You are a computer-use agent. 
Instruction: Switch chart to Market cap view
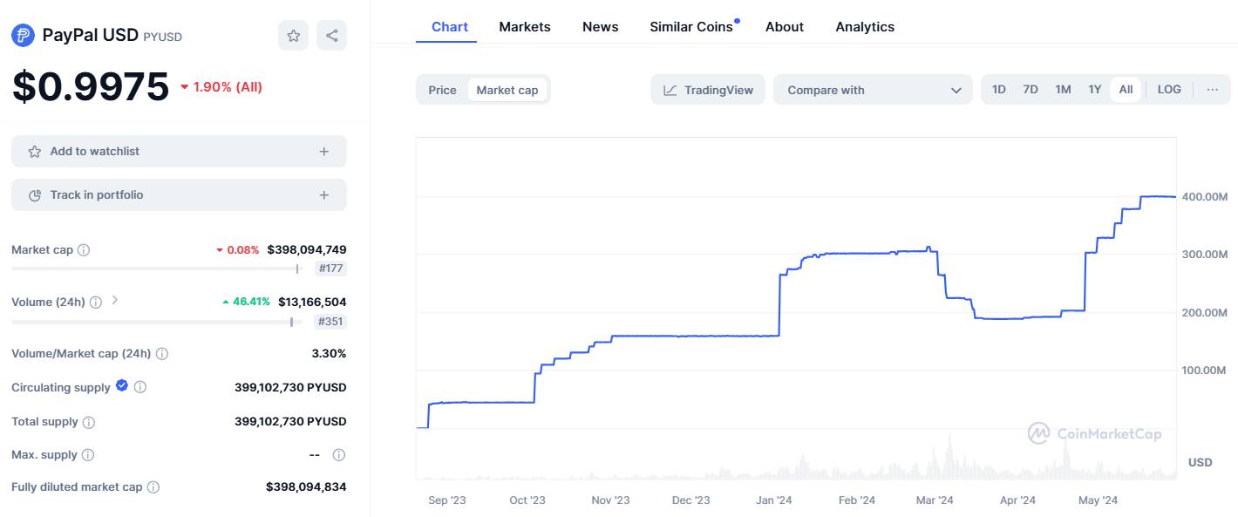507,90
